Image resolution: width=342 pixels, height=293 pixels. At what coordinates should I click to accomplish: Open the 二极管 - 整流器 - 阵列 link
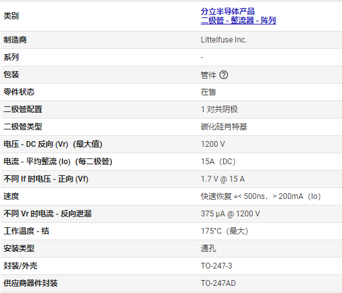(239, 21)
